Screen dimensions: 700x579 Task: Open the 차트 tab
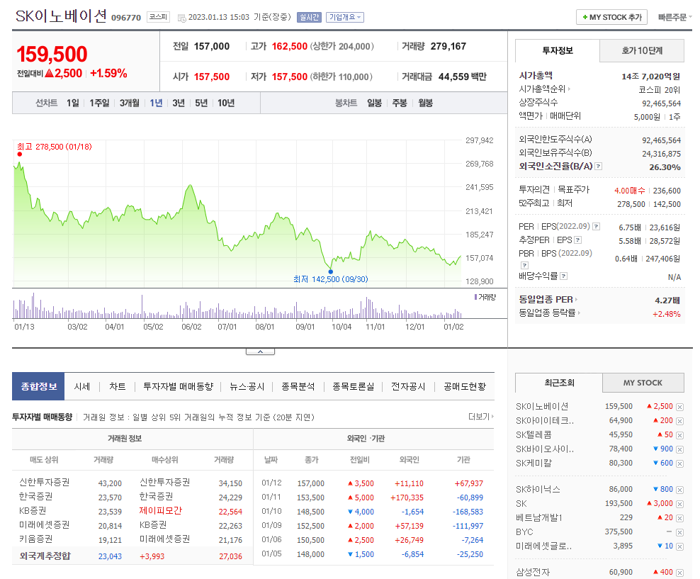(x=118, y=387)
